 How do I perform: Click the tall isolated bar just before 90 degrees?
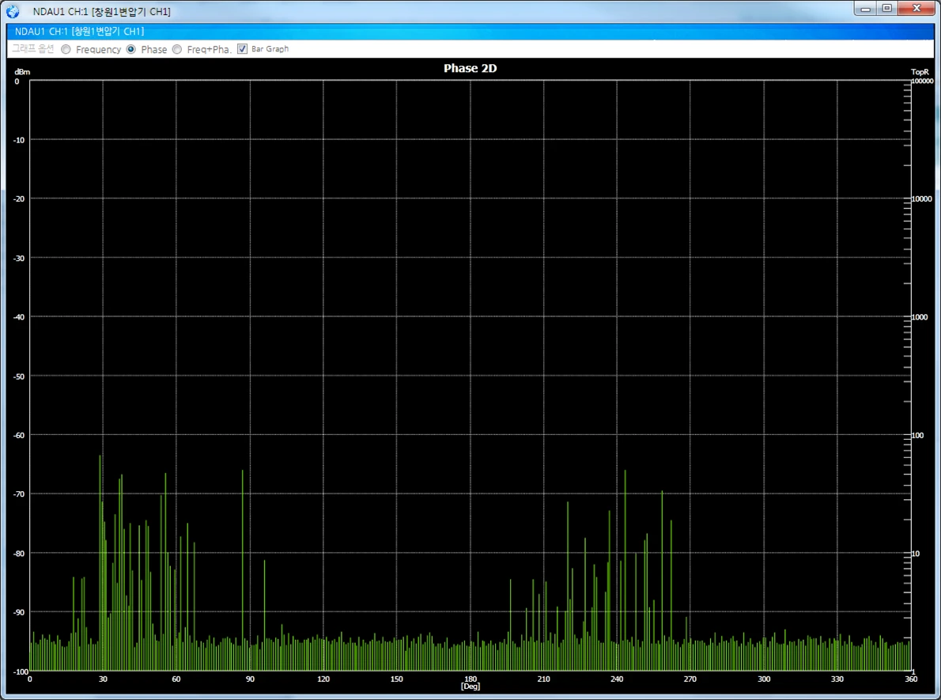[x=243, y=569]
